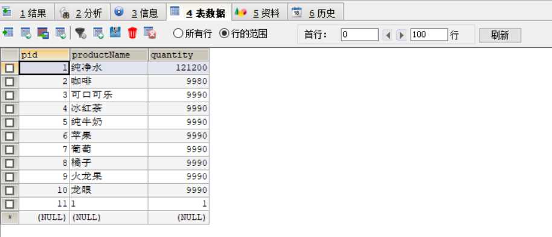Click the row count field showing 100
The image size is (552, 237).
(x=429, y=34)
